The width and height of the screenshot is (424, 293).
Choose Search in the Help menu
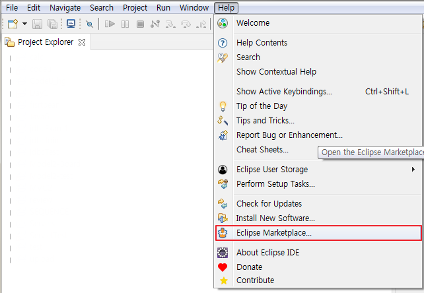[318, 57]
